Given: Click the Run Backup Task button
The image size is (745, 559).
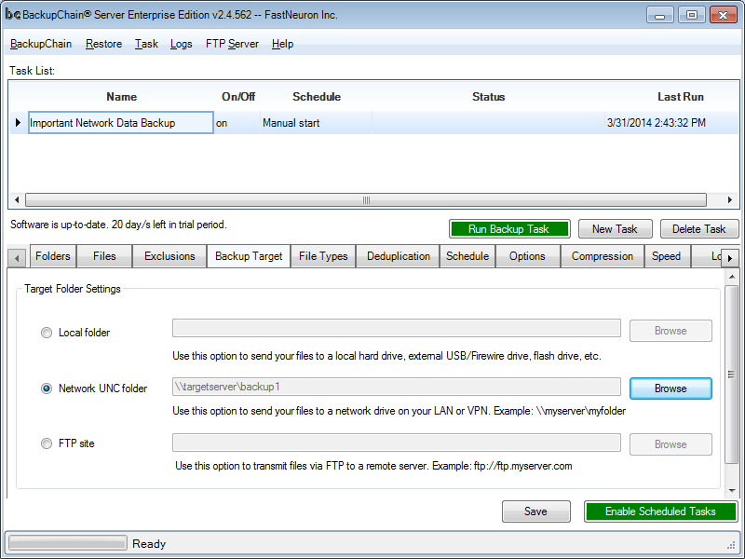Looking at the screenshot, I should (x=509, y=229).
